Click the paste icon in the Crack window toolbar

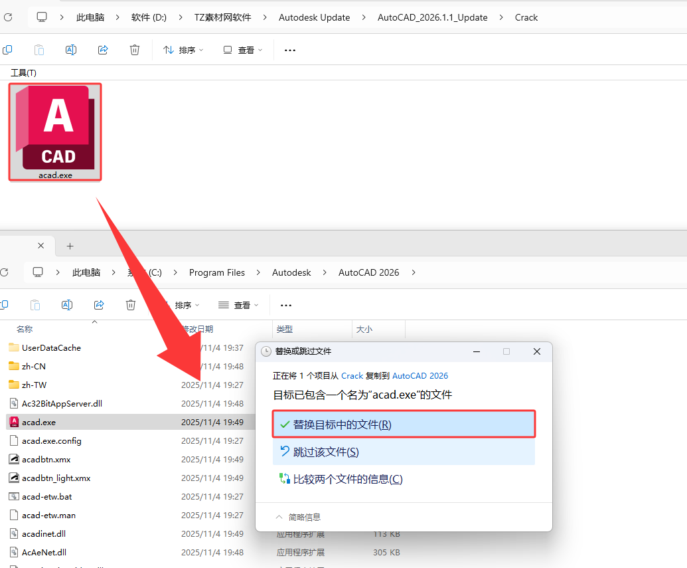pos(39,50)
